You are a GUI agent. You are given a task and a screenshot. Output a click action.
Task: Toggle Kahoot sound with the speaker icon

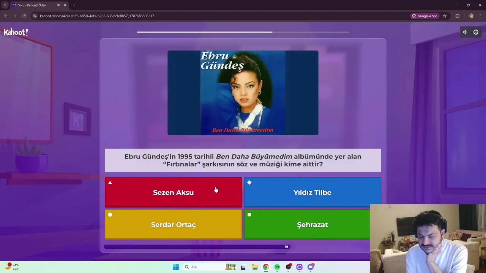click(x=465, y=32)
